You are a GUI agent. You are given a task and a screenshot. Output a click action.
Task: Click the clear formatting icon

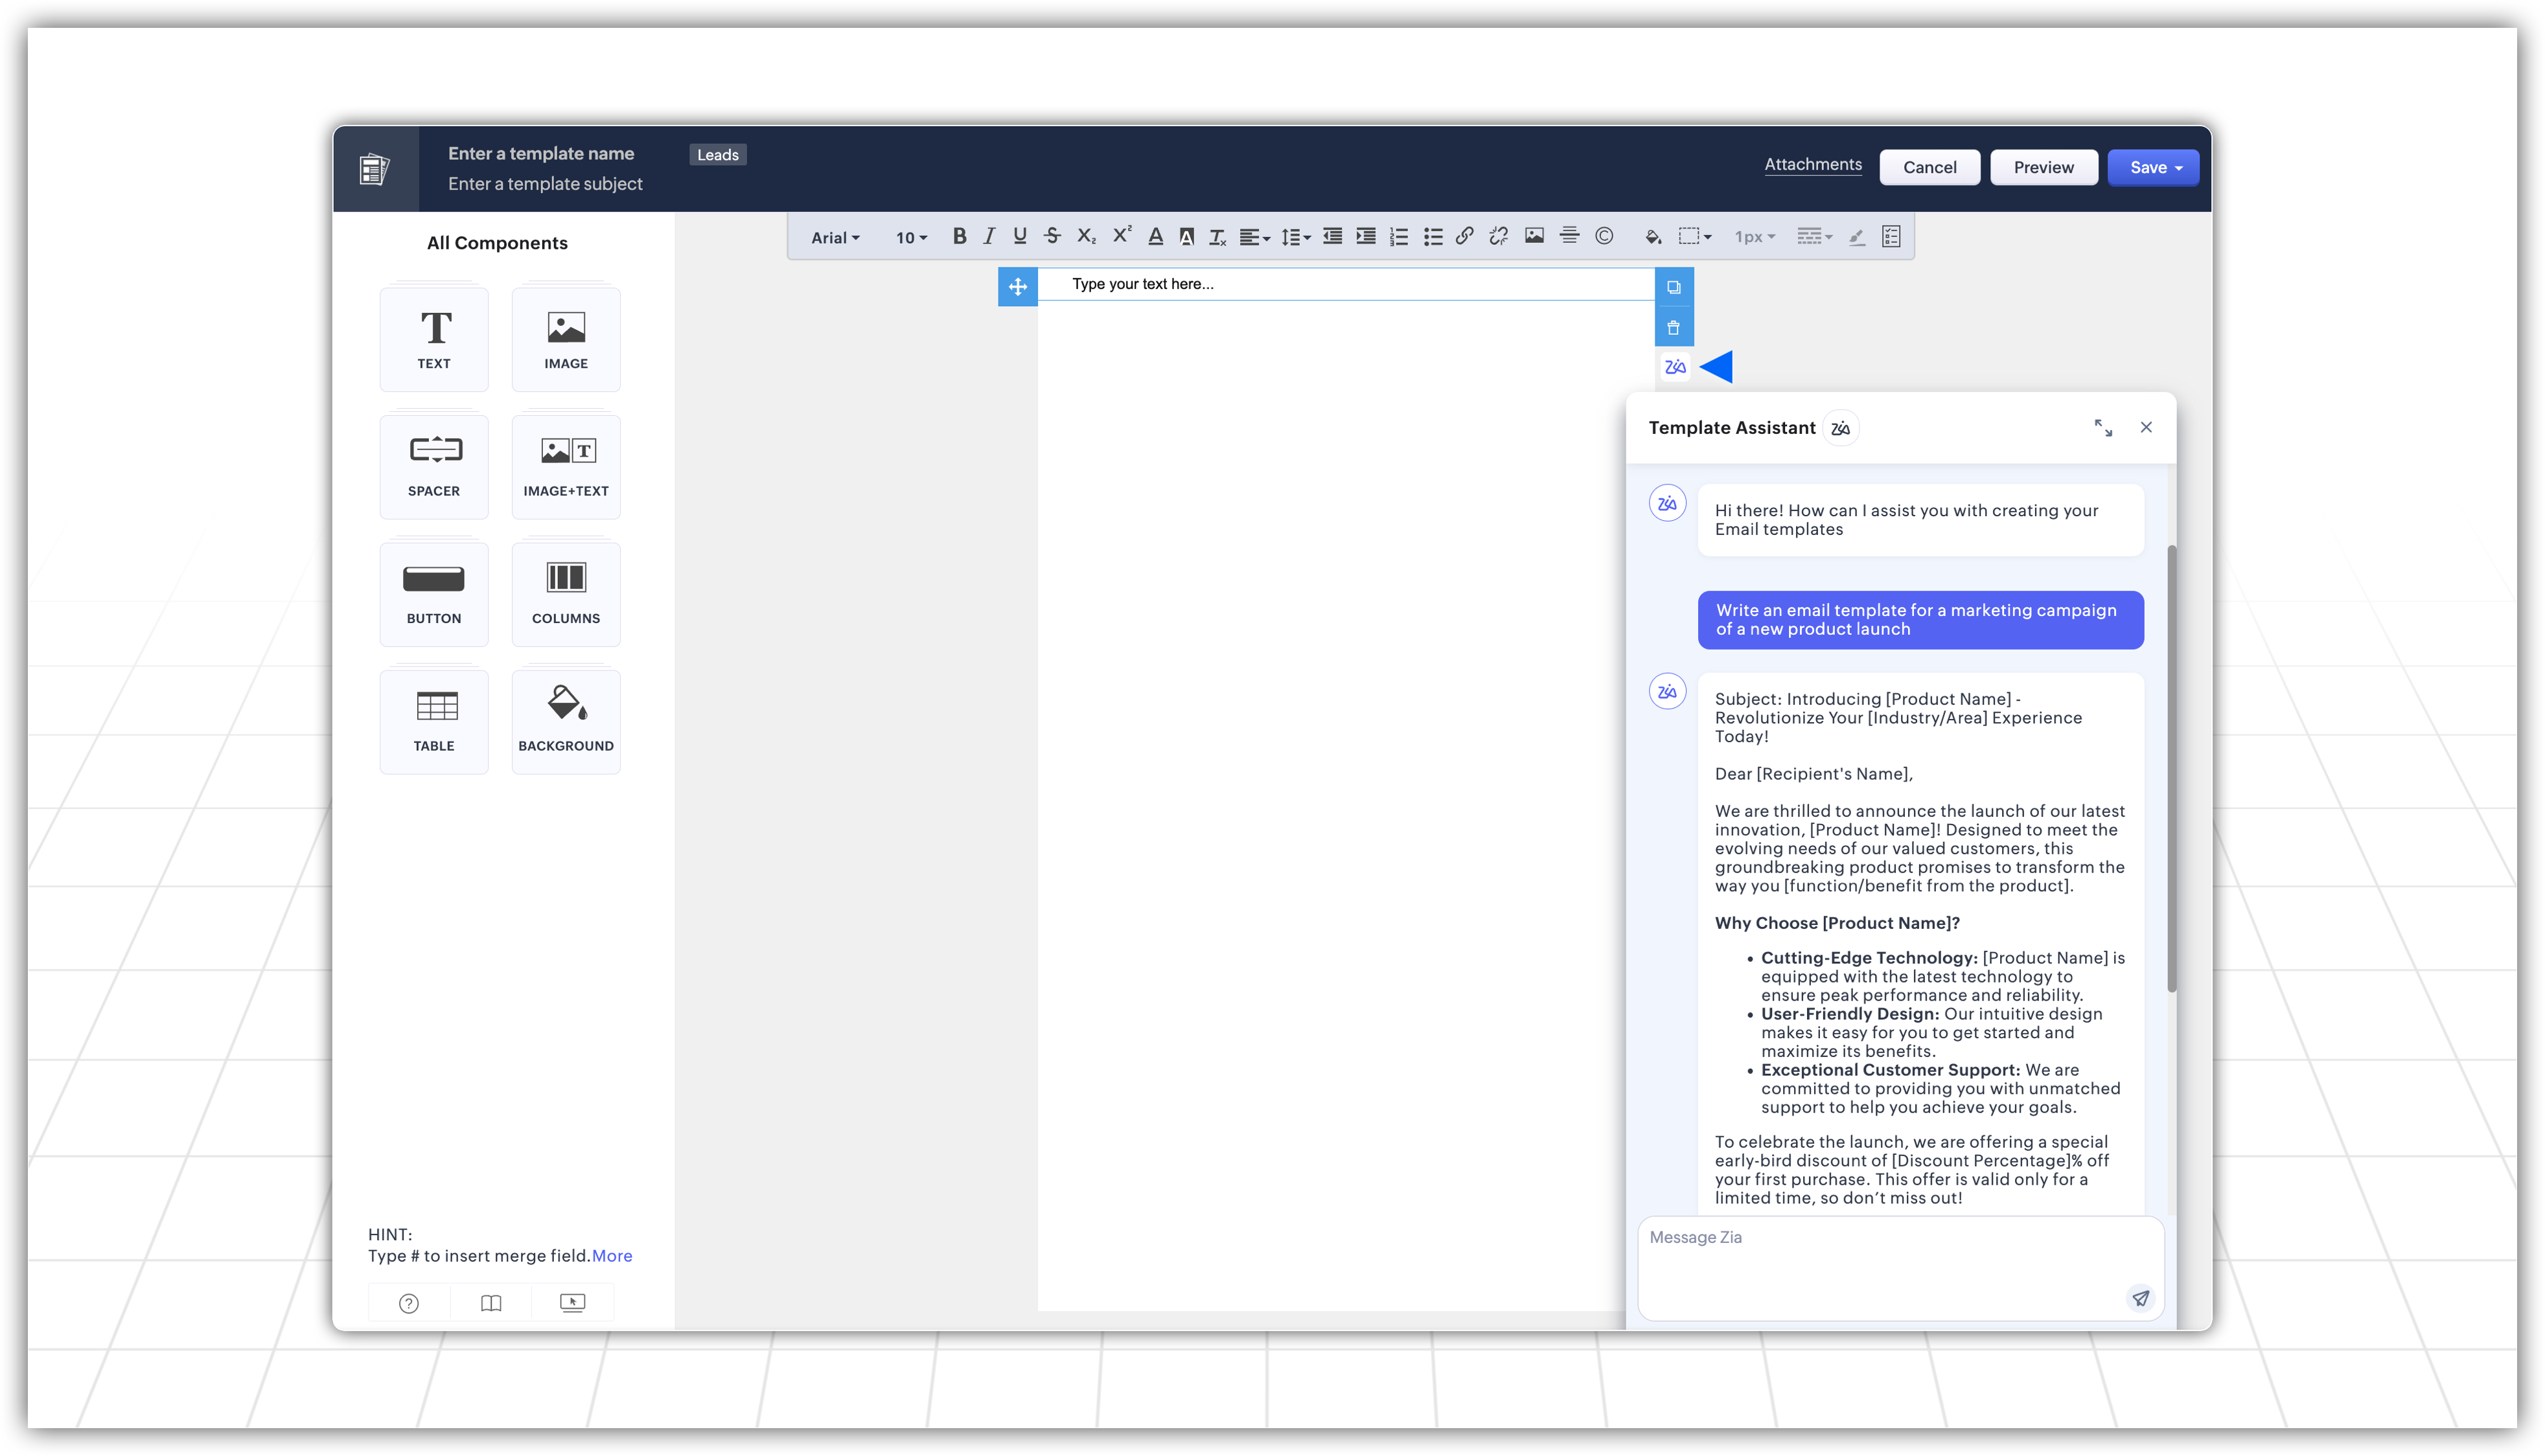(x=1217, y=237)
